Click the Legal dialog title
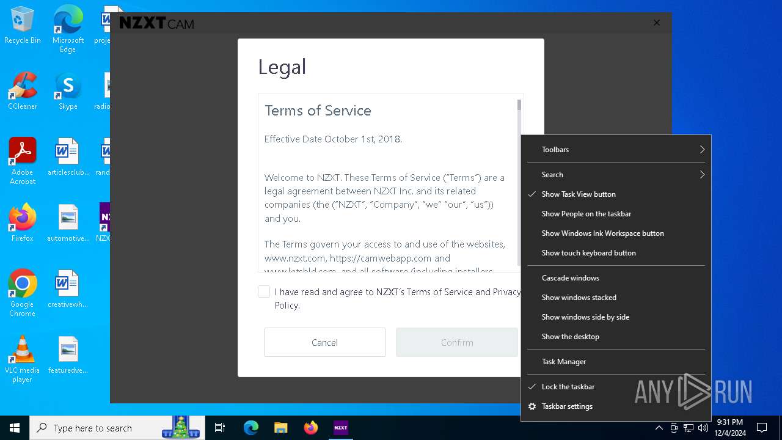The width and height of the screenshot is (782, 440). coord(282,67)
